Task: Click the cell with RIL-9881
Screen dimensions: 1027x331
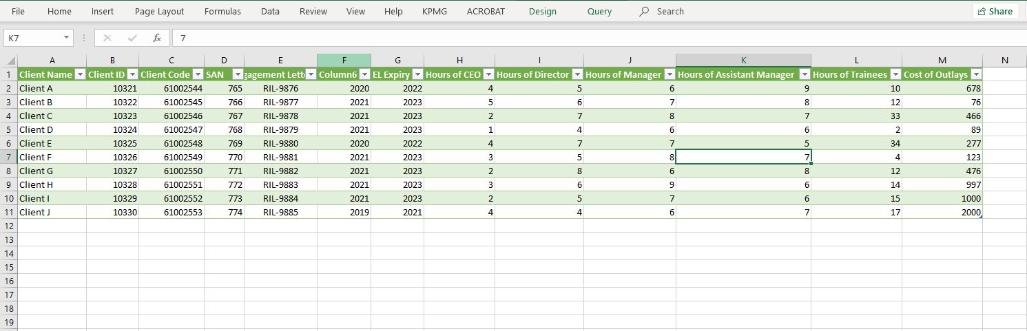Action: tap(281, 157)
